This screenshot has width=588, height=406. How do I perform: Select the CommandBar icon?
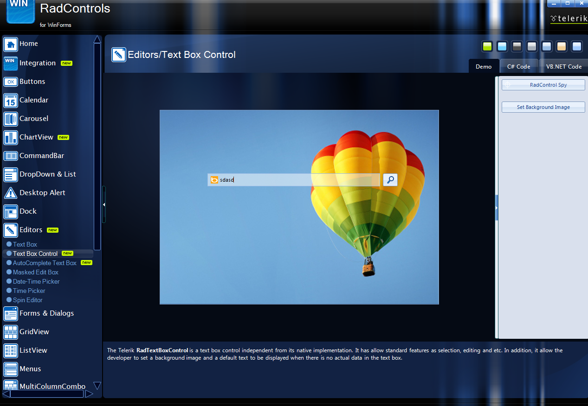[11, 156]
